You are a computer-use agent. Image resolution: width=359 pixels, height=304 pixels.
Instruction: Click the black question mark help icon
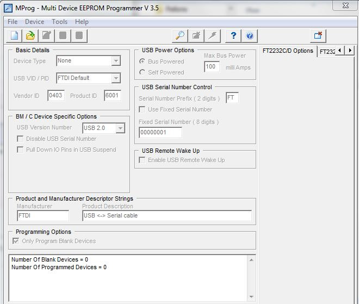coord(233,36)
